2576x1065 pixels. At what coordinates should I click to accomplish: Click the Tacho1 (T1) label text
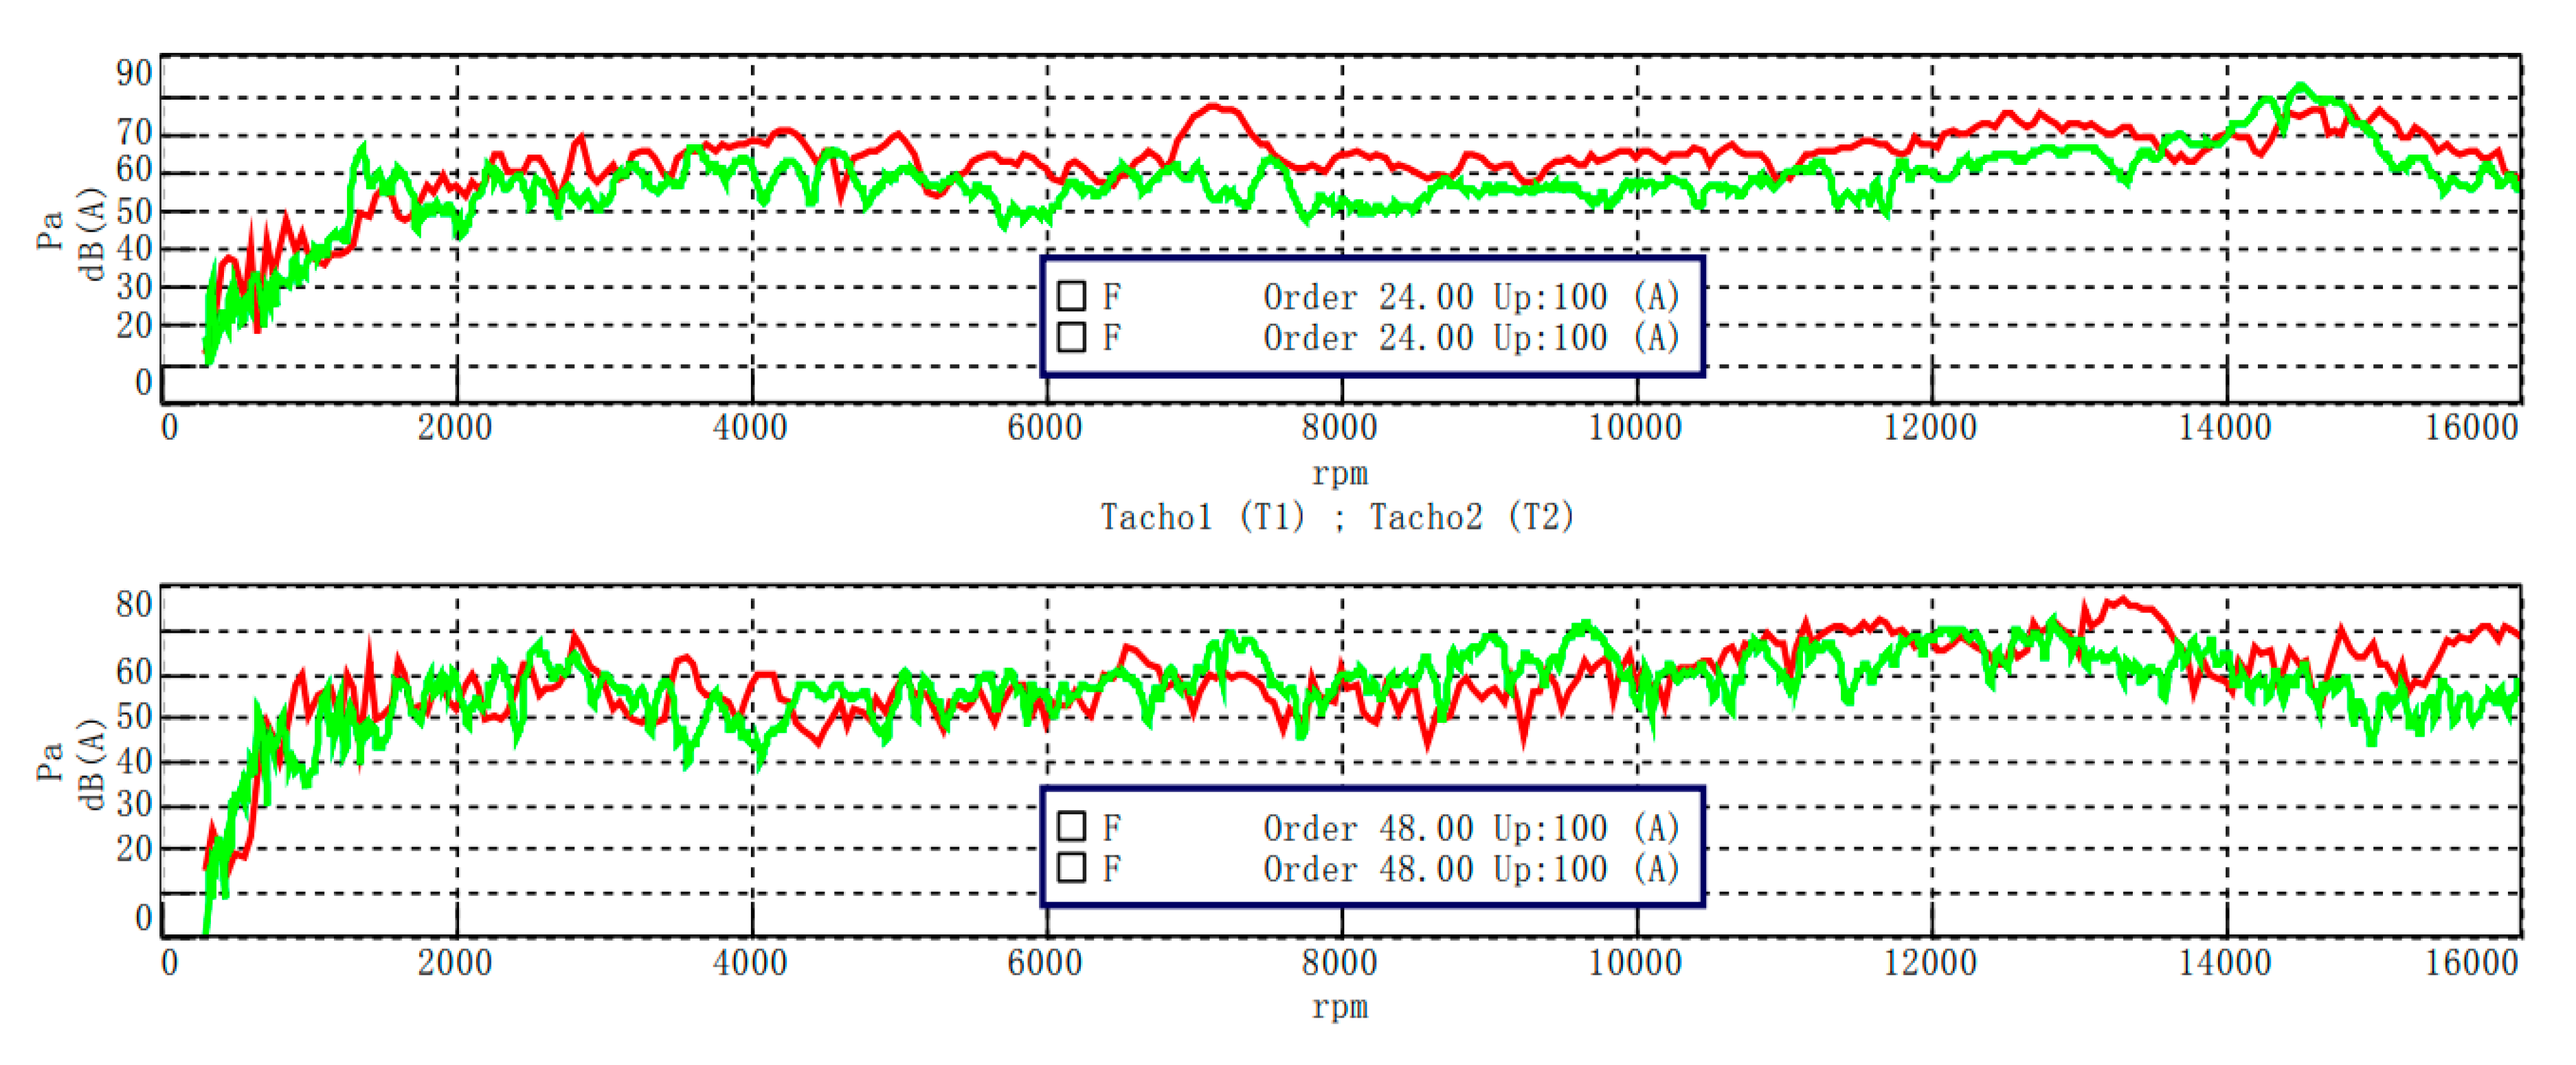click(1203, 517)
